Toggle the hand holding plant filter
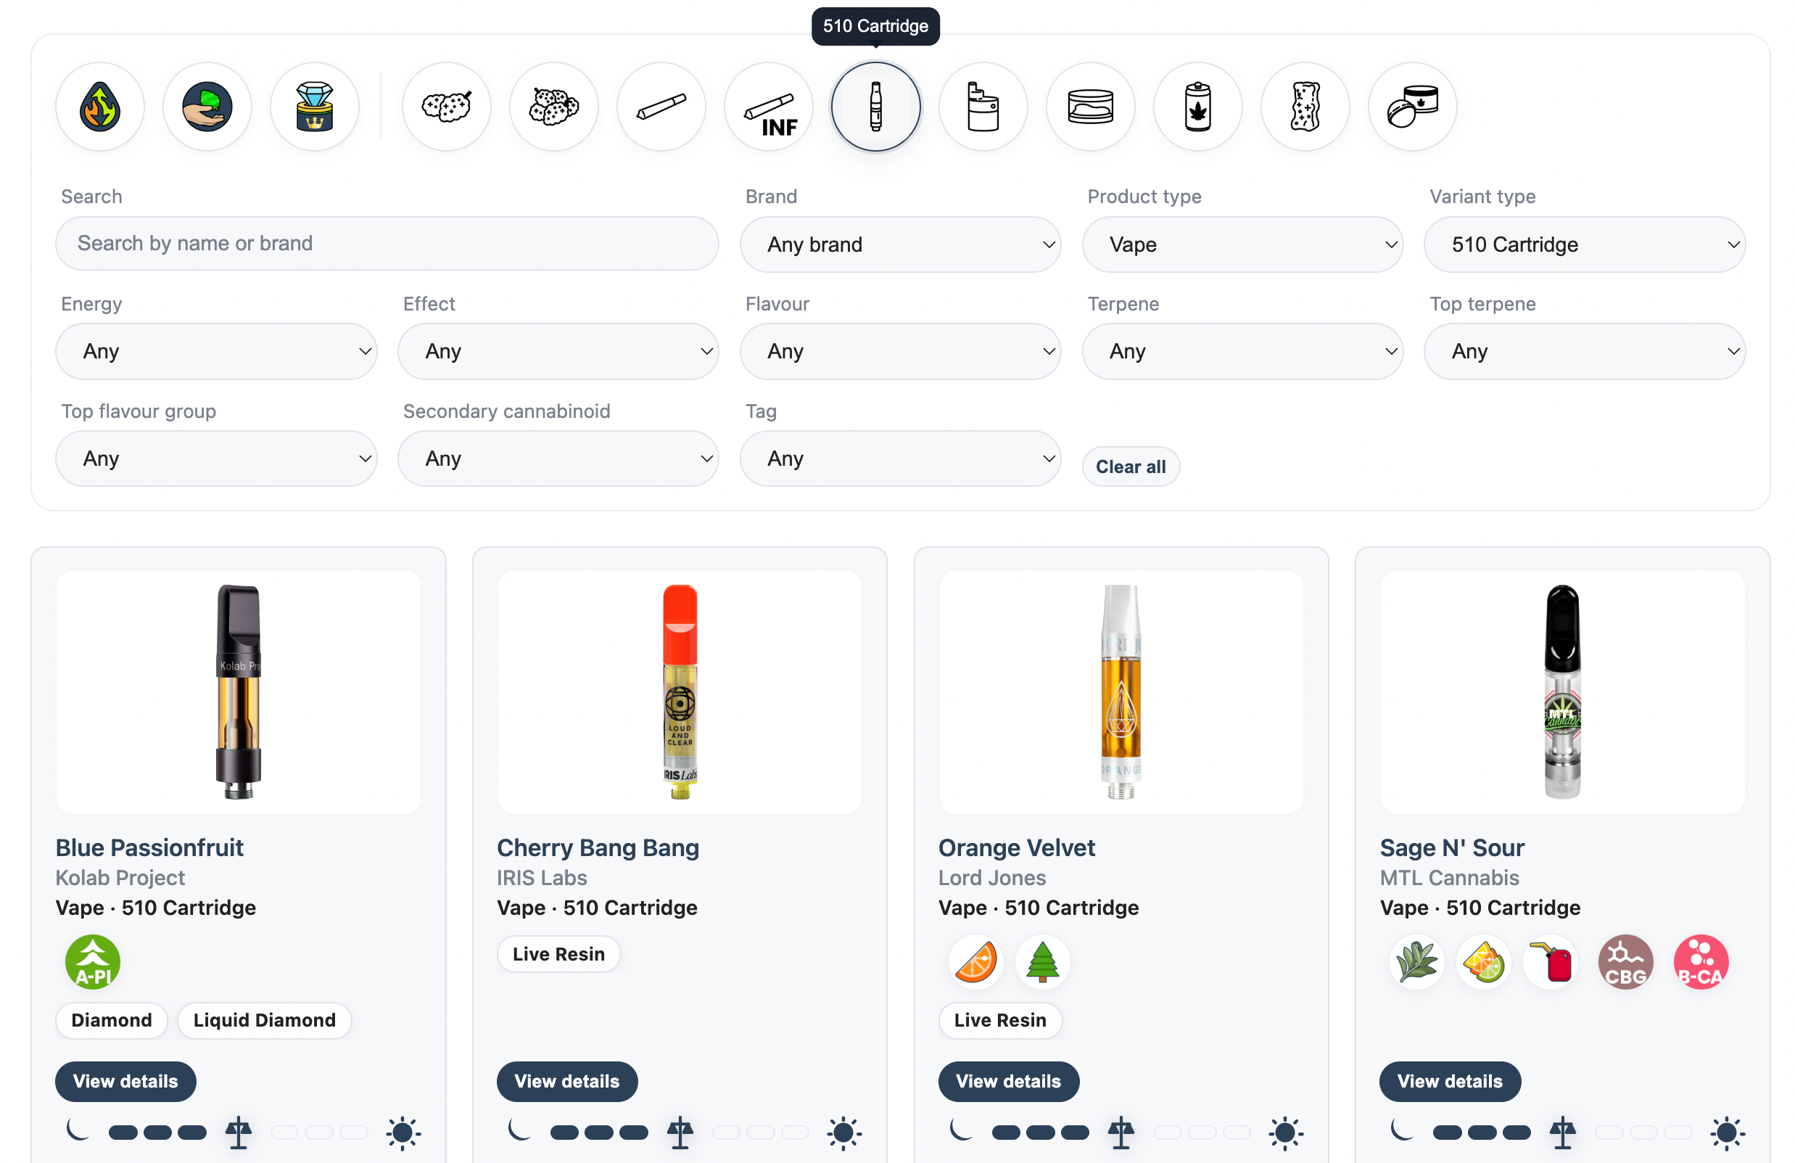 207,107
